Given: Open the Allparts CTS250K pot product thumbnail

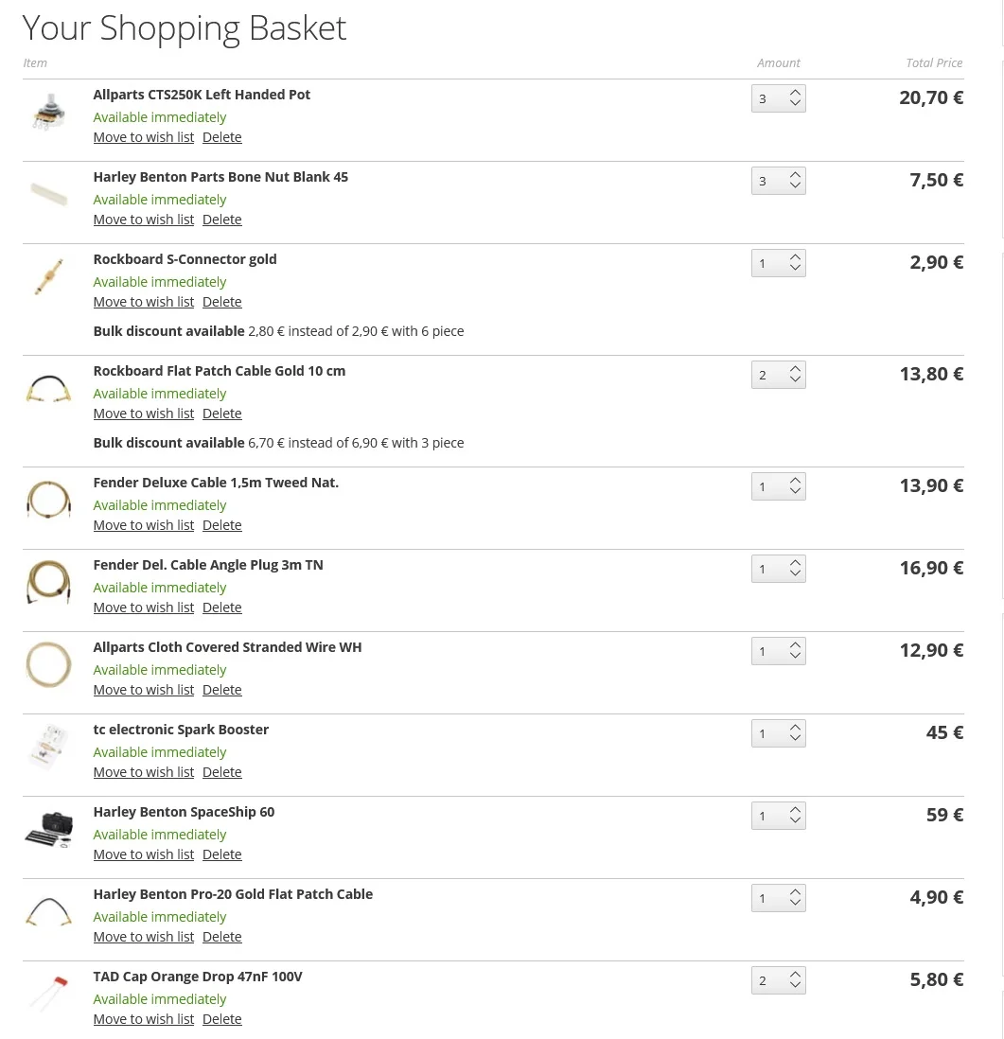Looking at the screenshot, I should [x=48, y=112].
